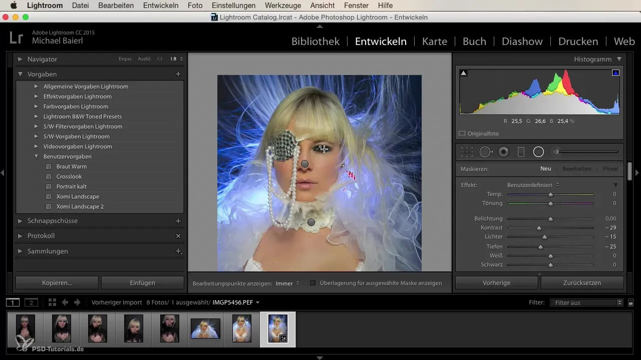Select the Crop Overlay tool icon

[467, 152]
